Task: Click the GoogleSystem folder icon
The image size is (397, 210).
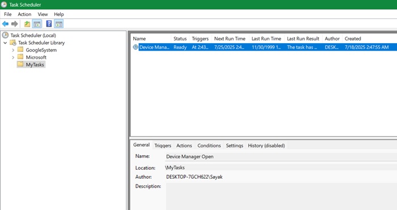Action: click(x=20, y=49)
